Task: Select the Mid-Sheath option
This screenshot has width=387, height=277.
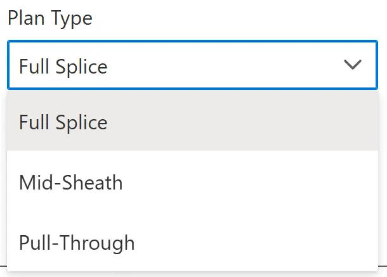Action: 70,183
